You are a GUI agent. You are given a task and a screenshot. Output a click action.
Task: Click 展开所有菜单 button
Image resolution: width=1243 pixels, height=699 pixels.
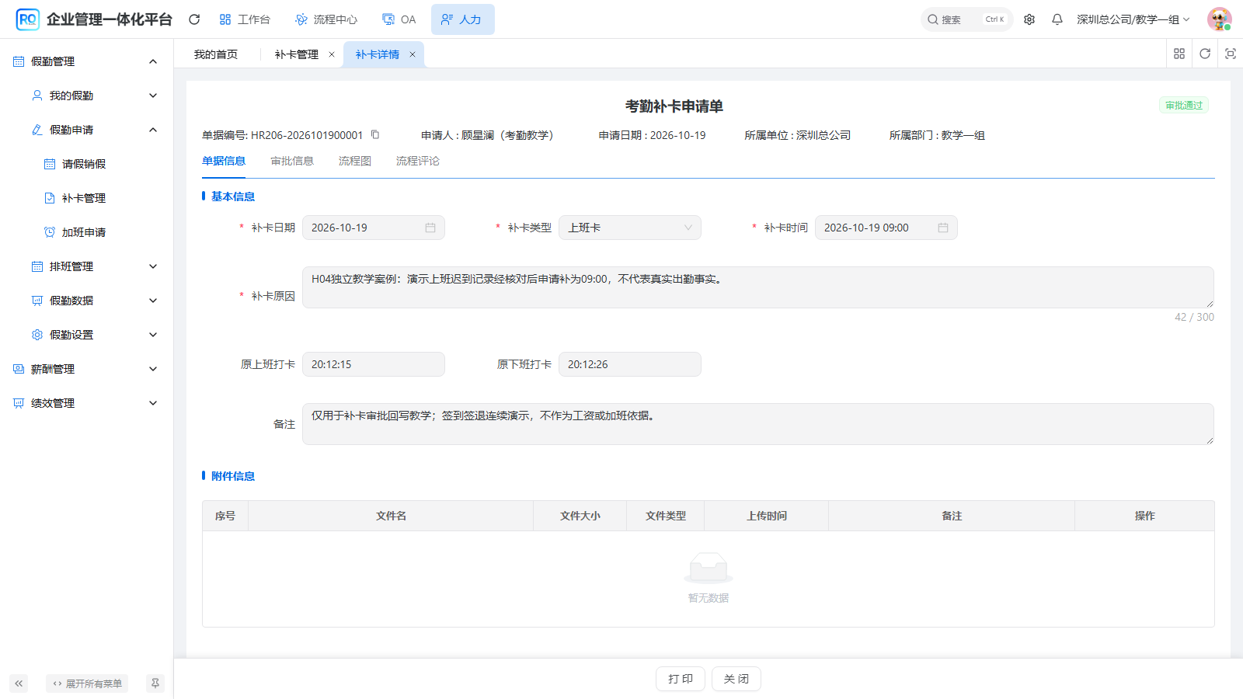pos(87,683)
